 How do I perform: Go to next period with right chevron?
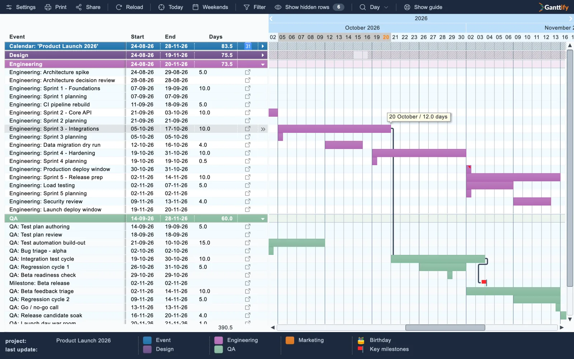coord(570,18)
